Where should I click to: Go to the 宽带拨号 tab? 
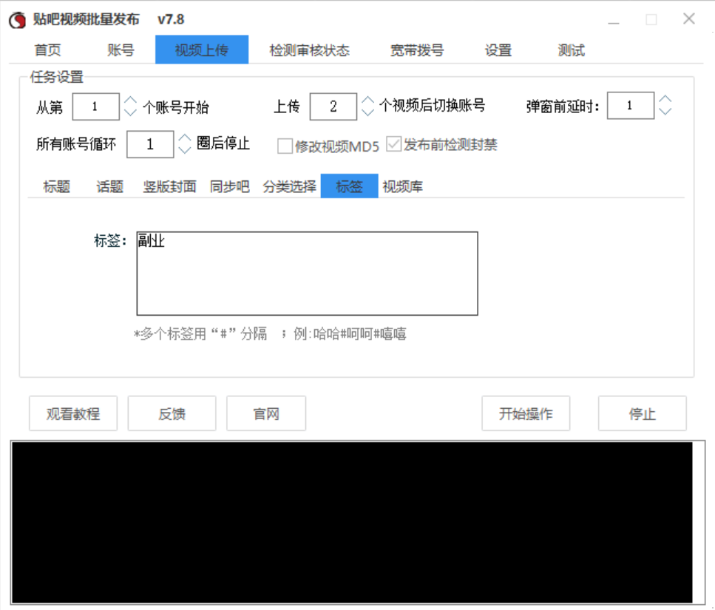tap(417, 50)
